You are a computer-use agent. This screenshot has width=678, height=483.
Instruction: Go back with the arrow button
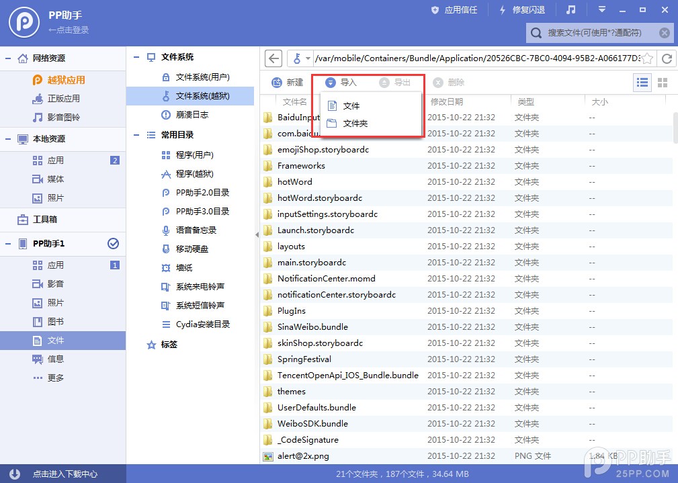click(x=273, y=58)
